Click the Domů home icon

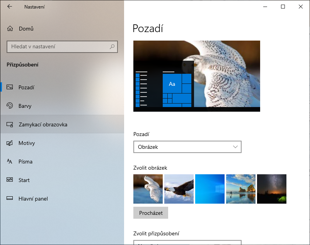[x=10, y=29]
